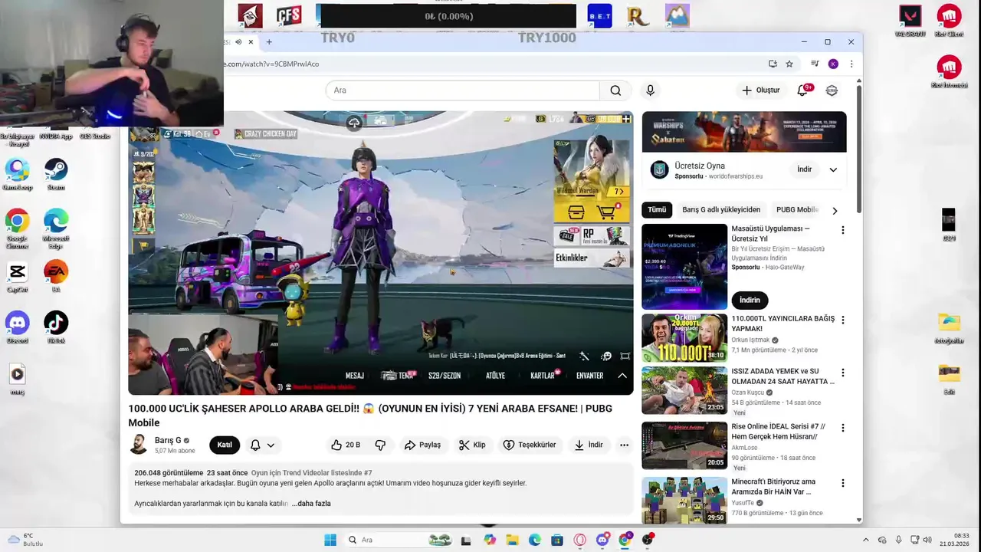Open Windows Start menu
This screenshot has width=981, height=552.
point(330,540)
